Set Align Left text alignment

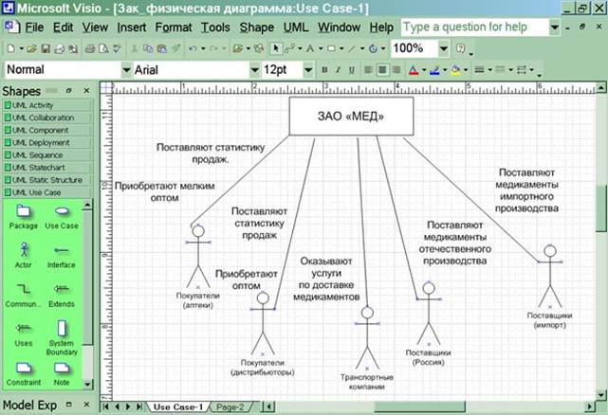[368, 70]
